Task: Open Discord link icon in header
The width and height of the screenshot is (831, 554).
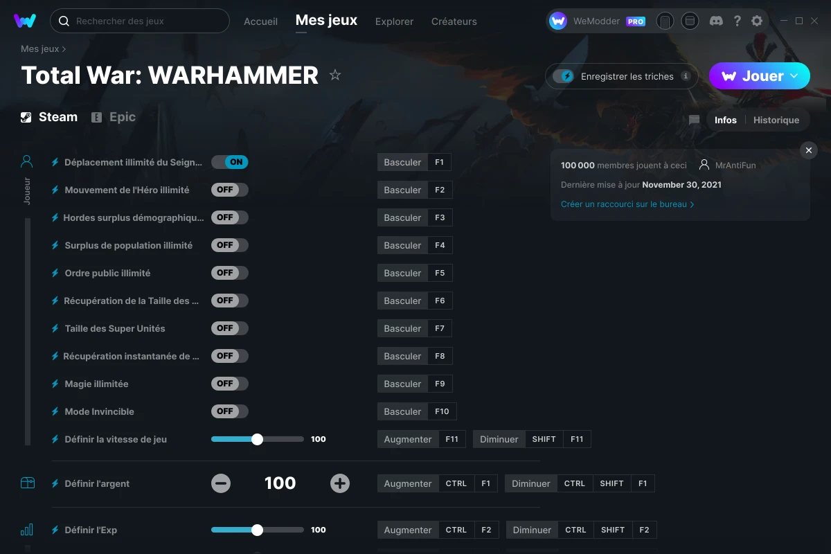Action: (717, 21)
